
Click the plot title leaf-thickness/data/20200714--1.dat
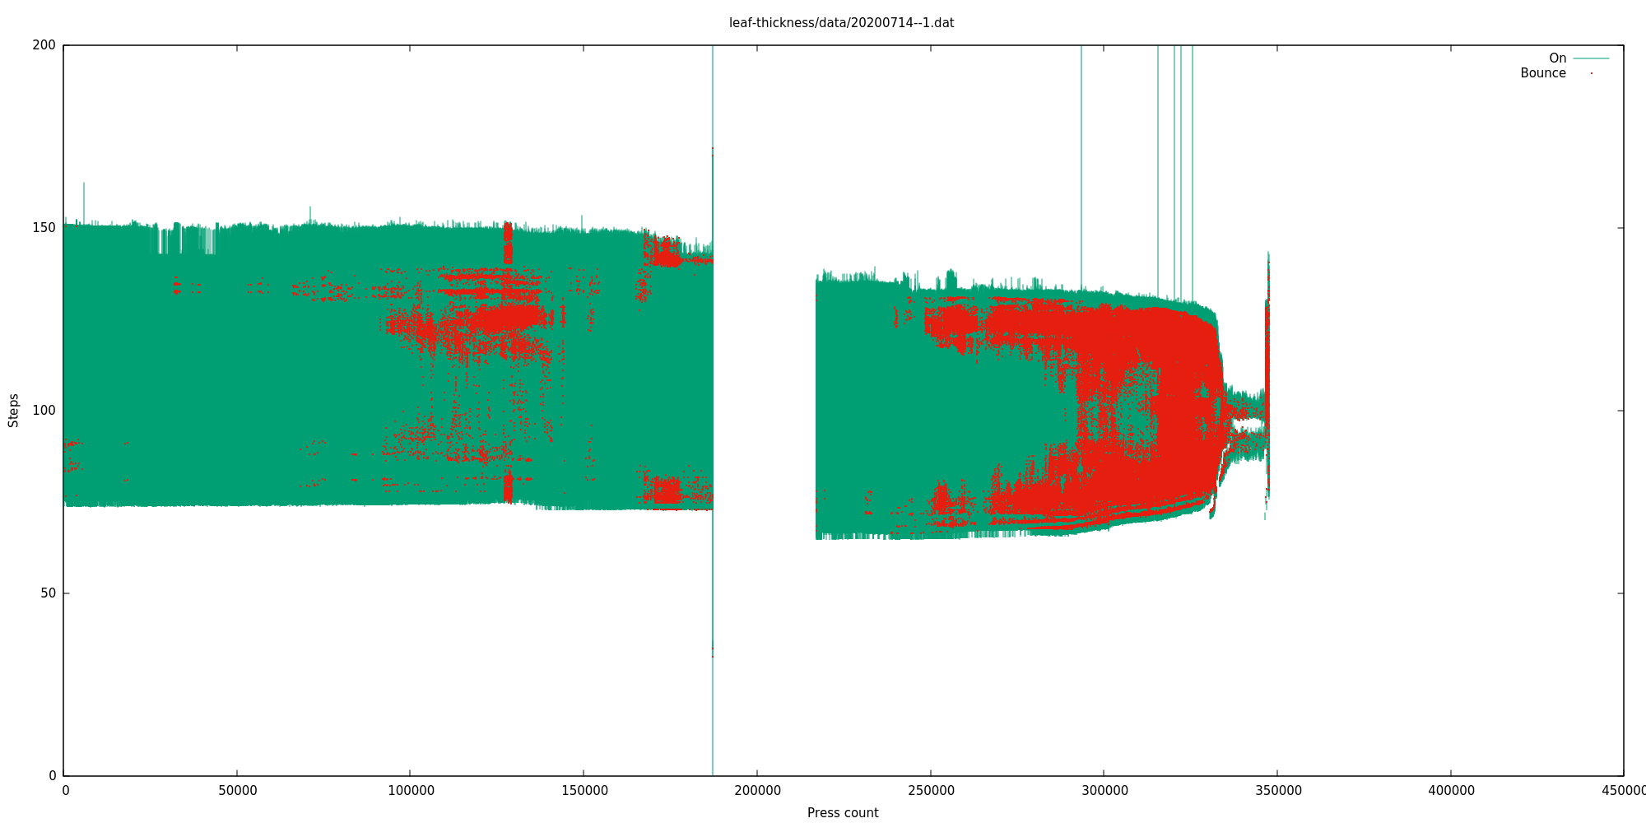point(841,23)
